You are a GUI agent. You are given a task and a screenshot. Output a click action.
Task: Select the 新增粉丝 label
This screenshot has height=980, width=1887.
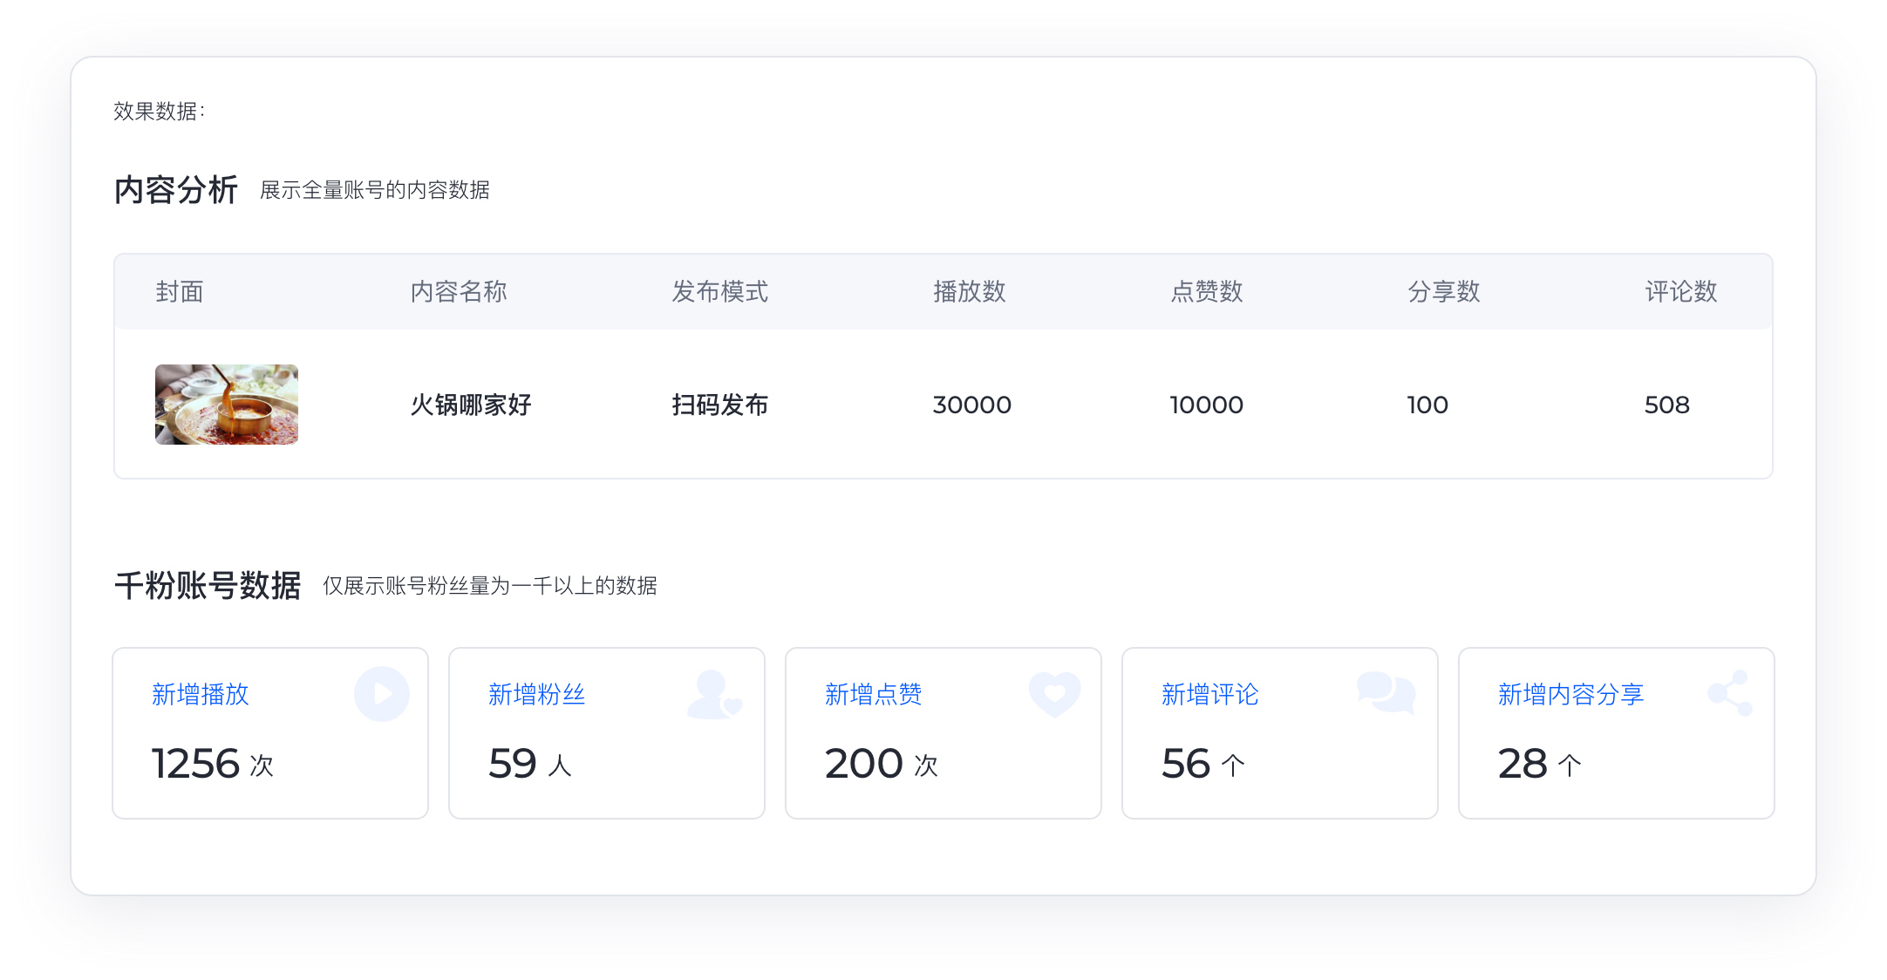point(537,694)
